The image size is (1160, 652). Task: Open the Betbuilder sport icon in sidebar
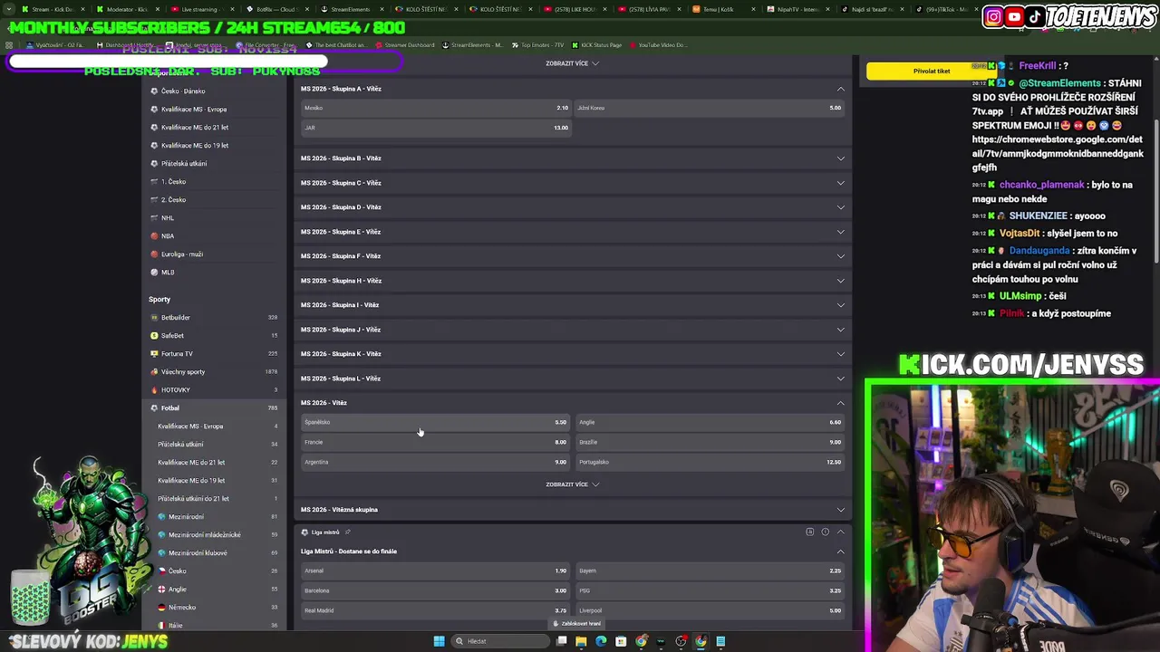coord(154,318)
